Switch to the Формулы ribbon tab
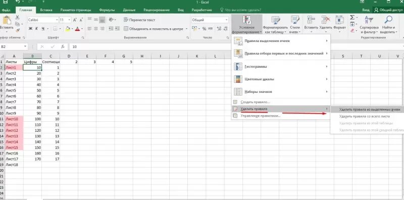Image resolution: width=404 pixels, height=200 pixels. 107,10
